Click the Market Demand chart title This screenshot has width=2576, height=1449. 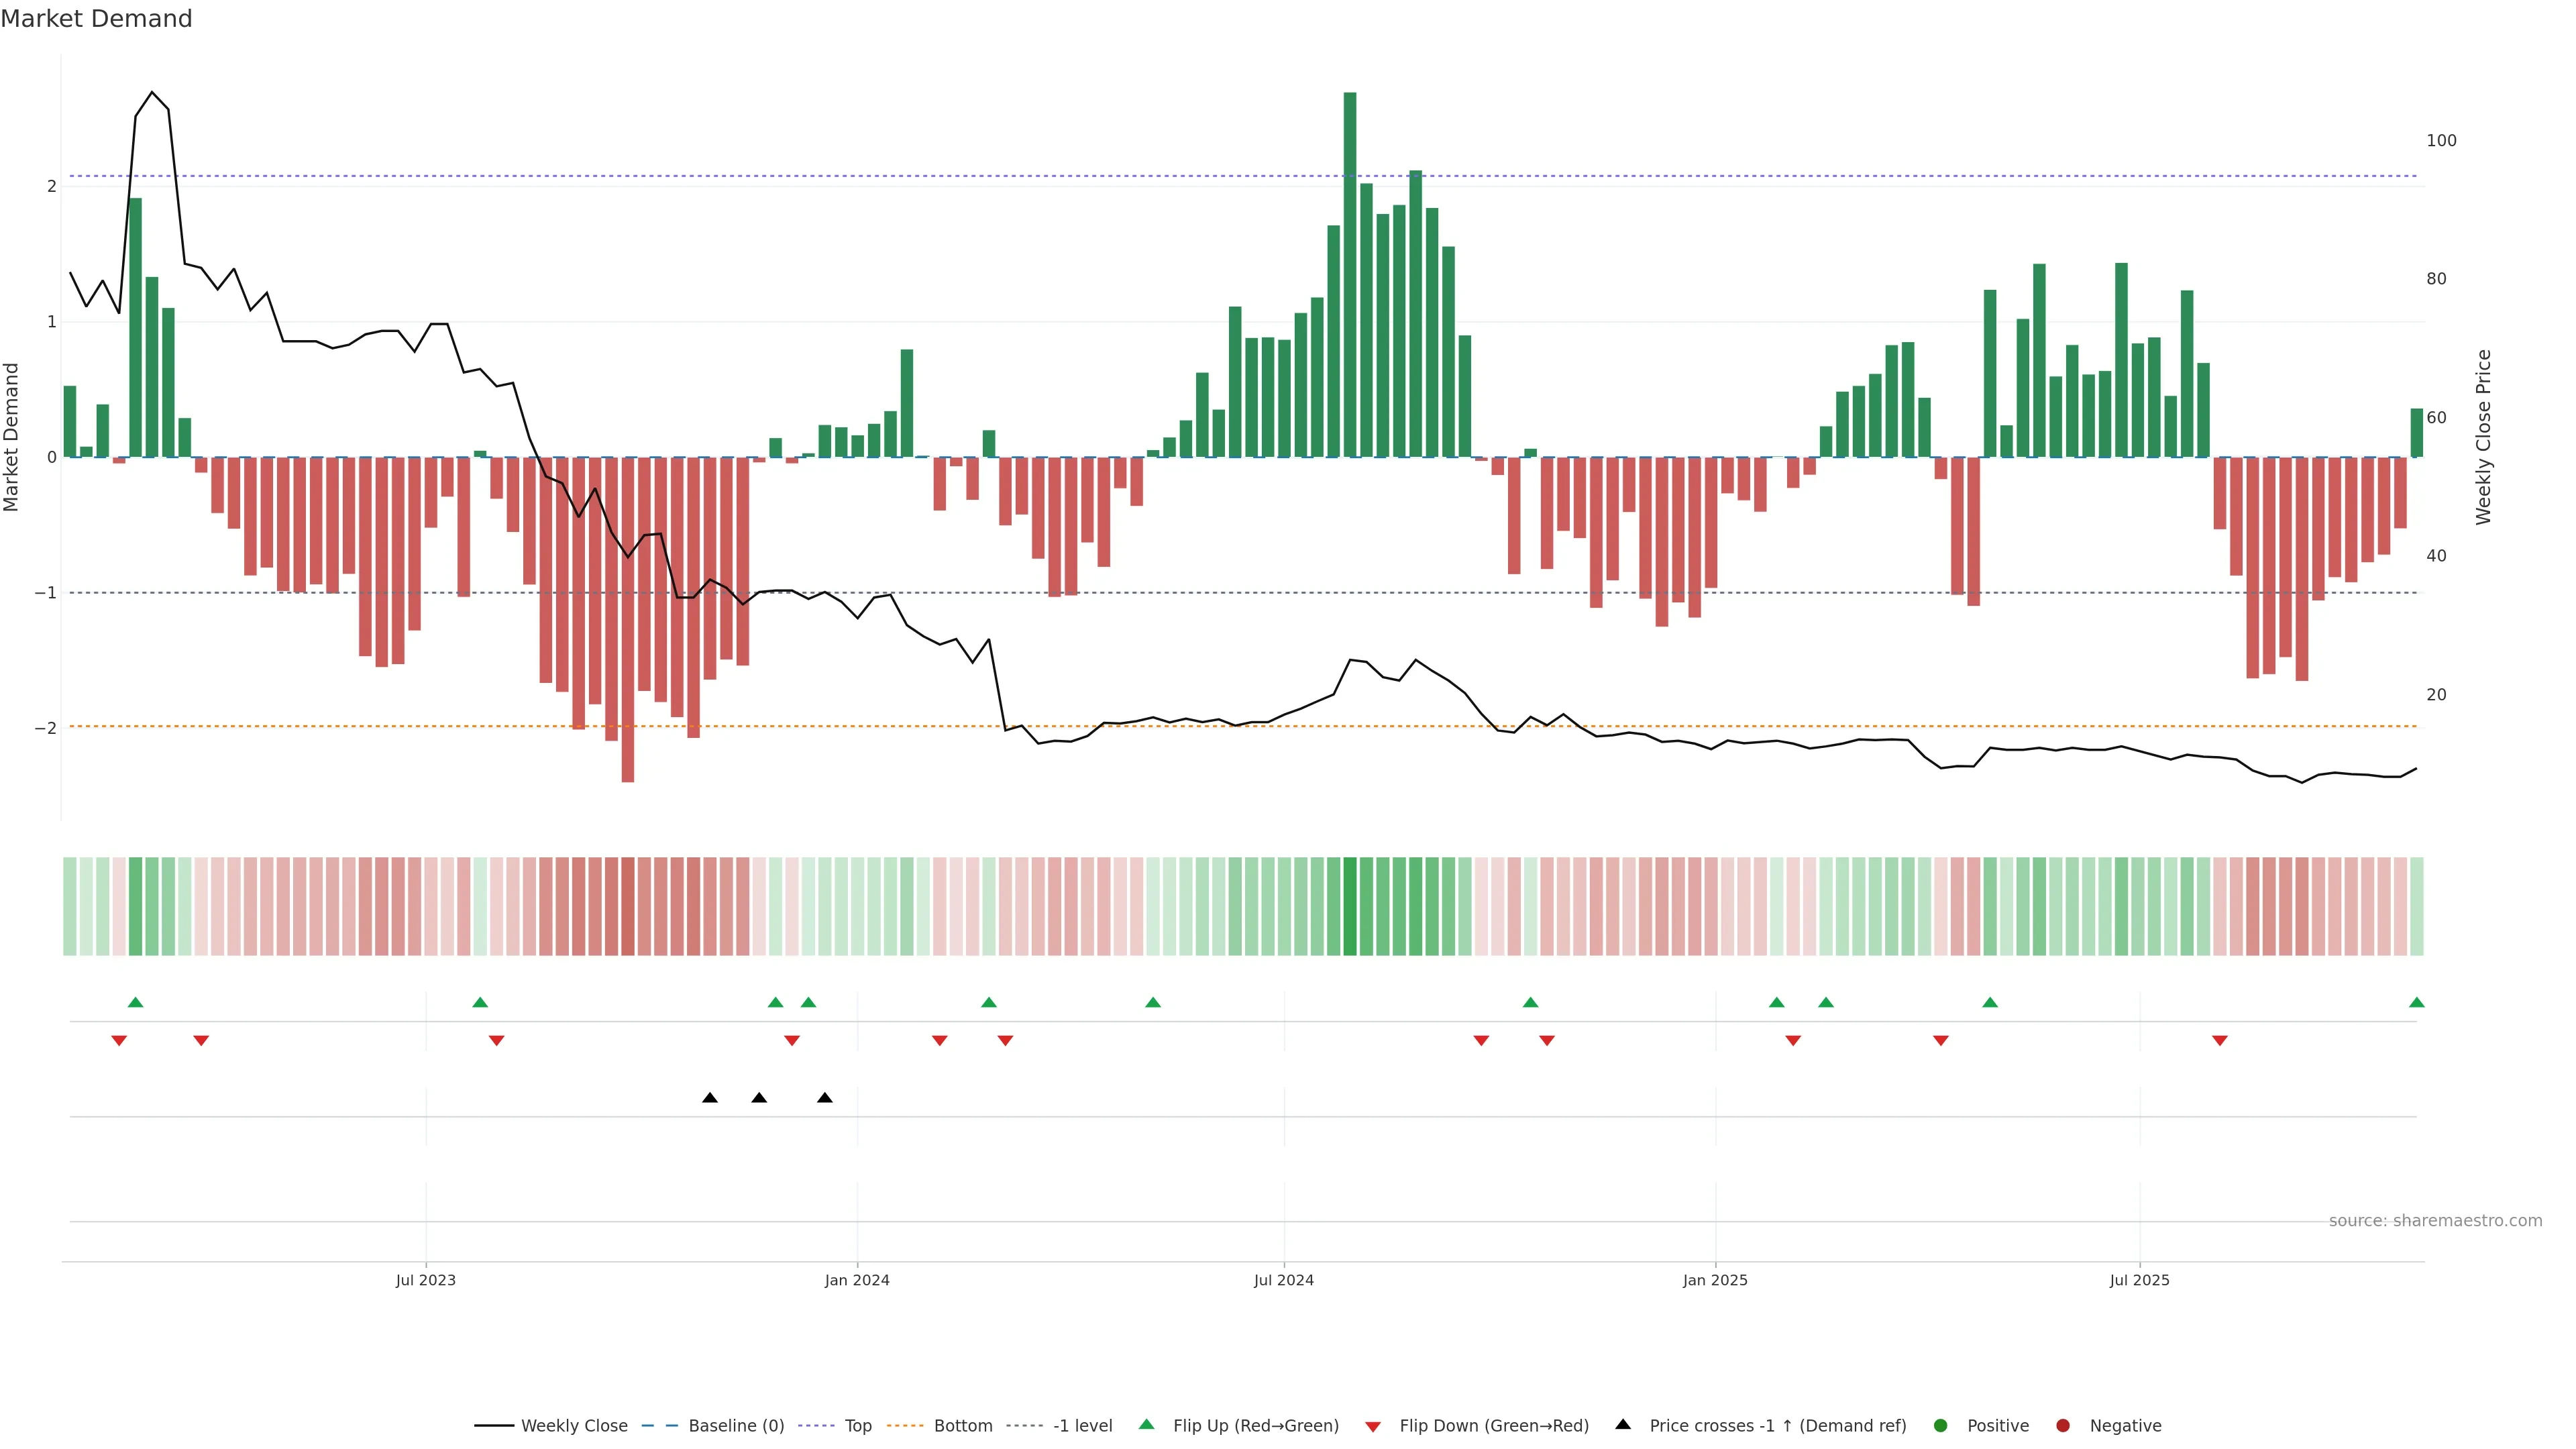(x=96, y=19)
